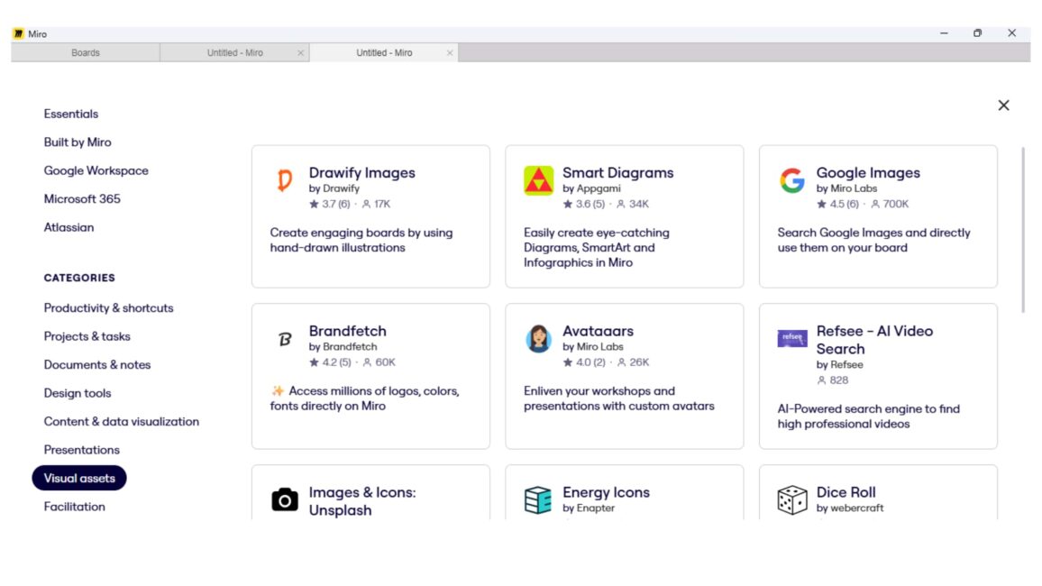Click the Refsee purple logo
The height and width of the screenshot is (586, 1042).
coord(792,338)
